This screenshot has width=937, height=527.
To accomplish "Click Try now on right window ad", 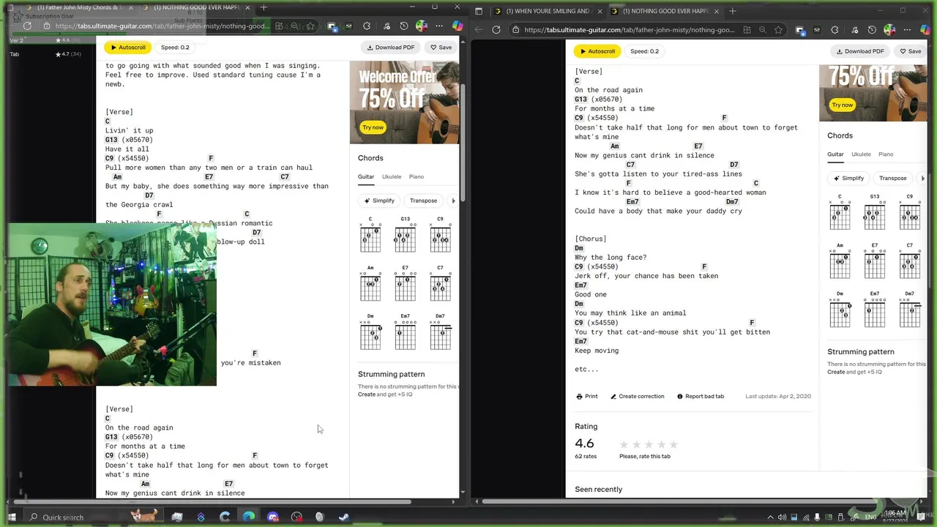I will (842, 105).
